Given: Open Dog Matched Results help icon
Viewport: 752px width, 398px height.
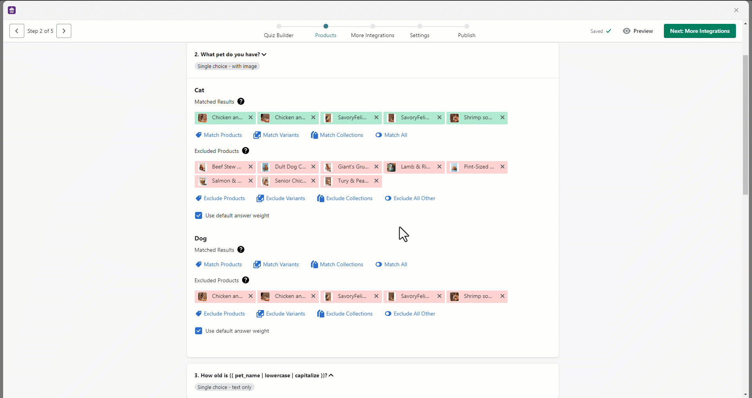Looking at the screenshot, I should [x=241, y=250].
